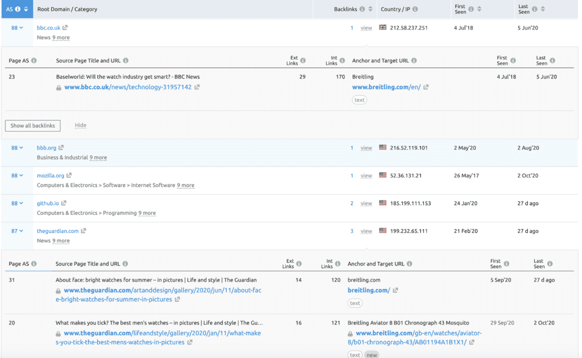
Task: Sort the table by the AS column arrows
Action: point(26,9)
